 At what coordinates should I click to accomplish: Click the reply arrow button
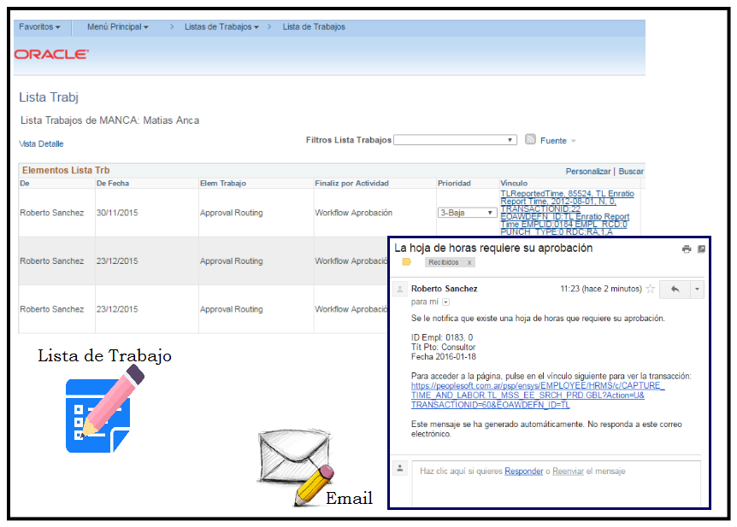(x=675, y=290)
